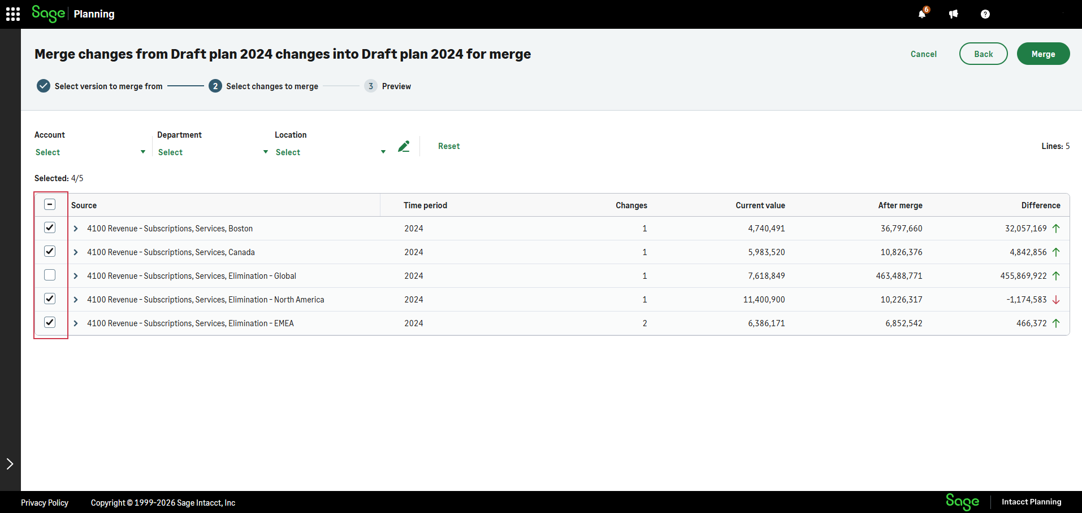Open the Department filter dropdown
Screen dimensions: 1082x513
tap(213, 152)
